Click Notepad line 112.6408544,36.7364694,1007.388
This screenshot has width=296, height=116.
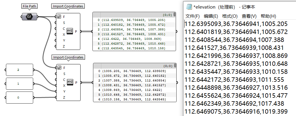coord(234,40)
